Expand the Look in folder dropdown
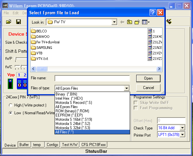This screenshot has height=156, width=193. coord(114,22)
